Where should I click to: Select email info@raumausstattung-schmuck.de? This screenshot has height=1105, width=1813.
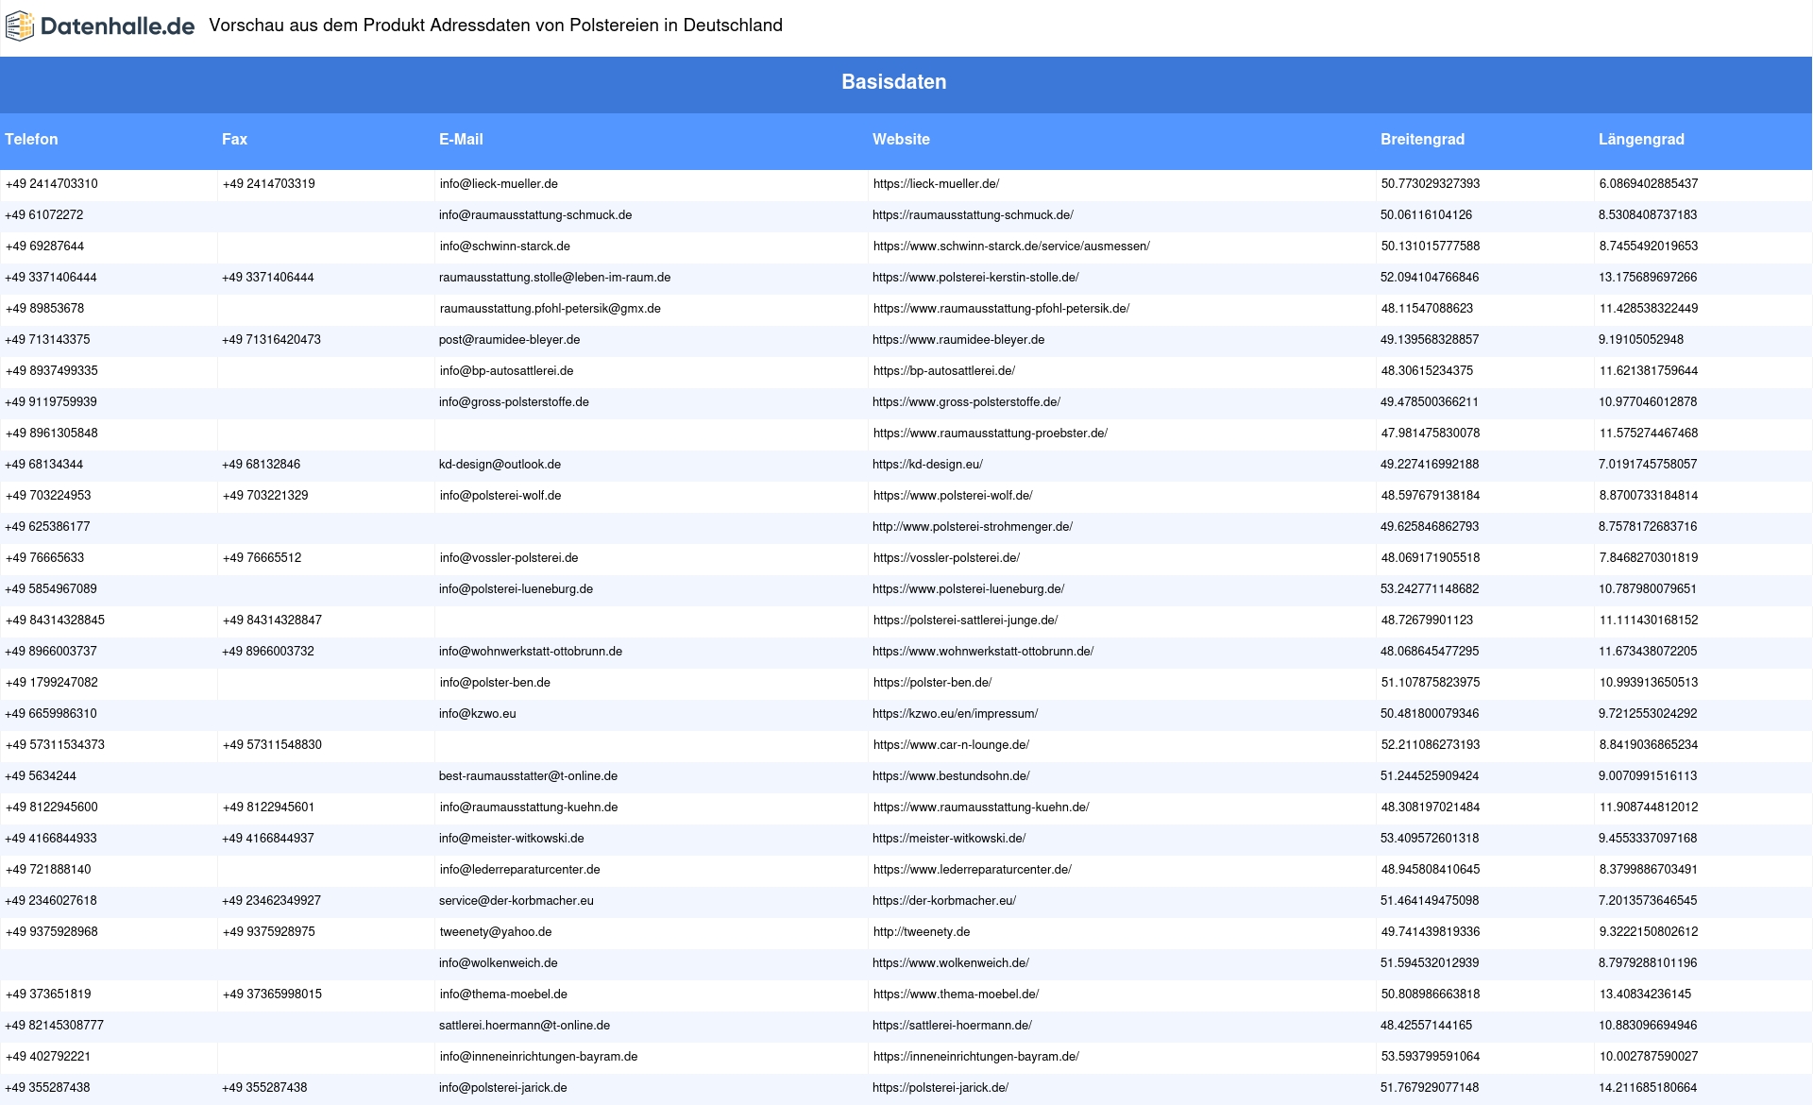[x=535, y=215]
